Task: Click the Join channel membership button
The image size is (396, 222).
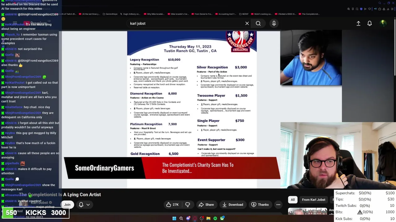Action: 67,205
